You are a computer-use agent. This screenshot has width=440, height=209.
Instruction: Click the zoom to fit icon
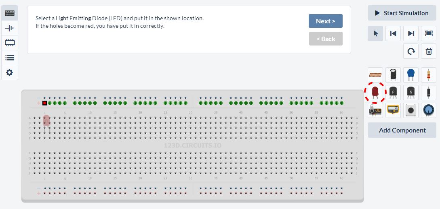429,33
